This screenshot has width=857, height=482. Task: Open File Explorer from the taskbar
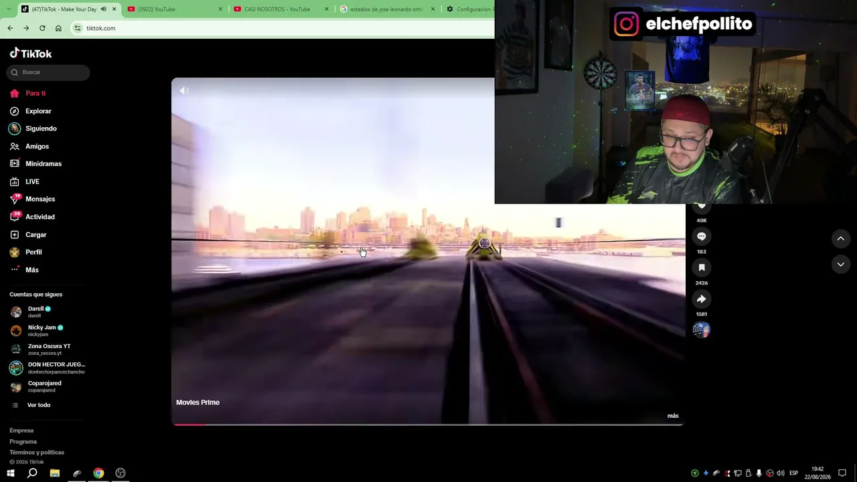(55, 473)
